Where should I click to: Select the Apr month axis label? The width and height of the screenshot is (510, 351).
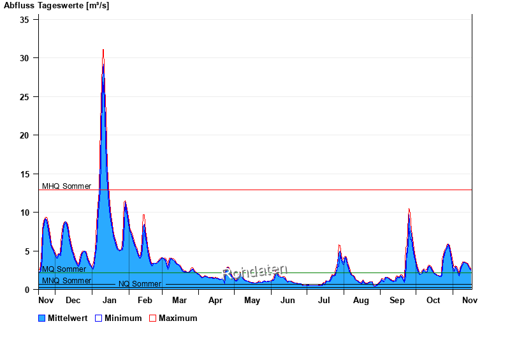(x=215, y=301)
